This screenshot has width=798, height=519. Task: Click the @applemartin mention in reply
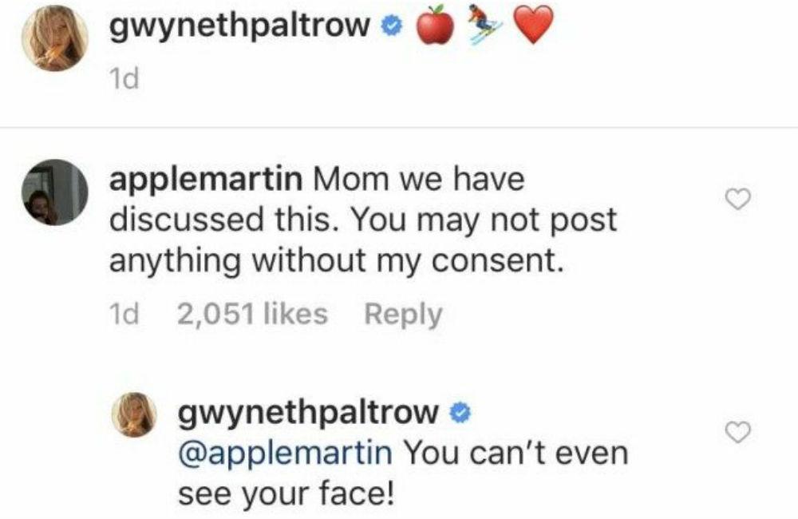pyautogui.click(x=285, y=453)
